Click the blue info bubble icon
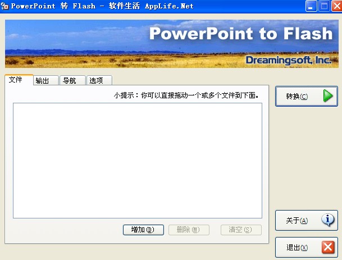This screenshot has width=342, height=260. click(x=327, y=220)
